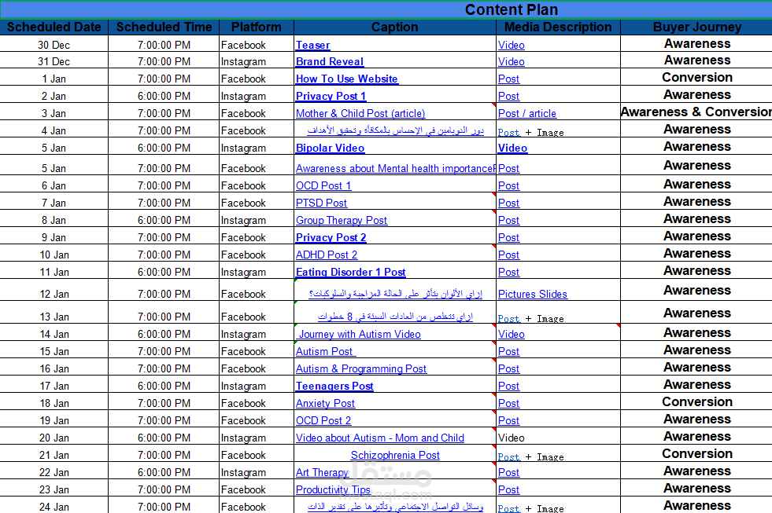Click the How To Use Website link
This screenshot has height=513, width=772.
click(x=346, y=79)
